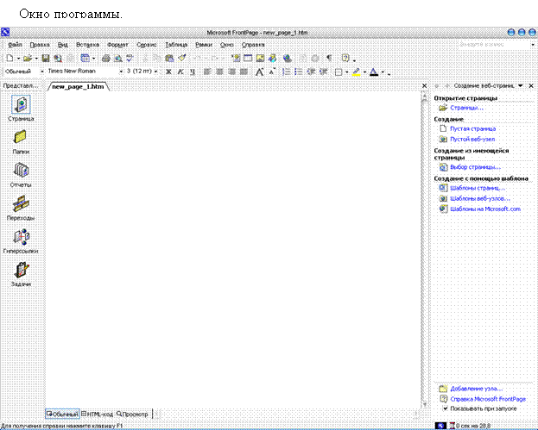Screen dimensions: 538x430
Task: Click the font color button
Action: pyautogui.click(x=374, y=72)
